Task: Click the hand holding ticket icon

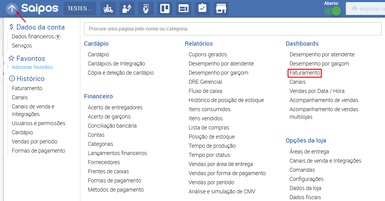Action: tap(146, 9)
